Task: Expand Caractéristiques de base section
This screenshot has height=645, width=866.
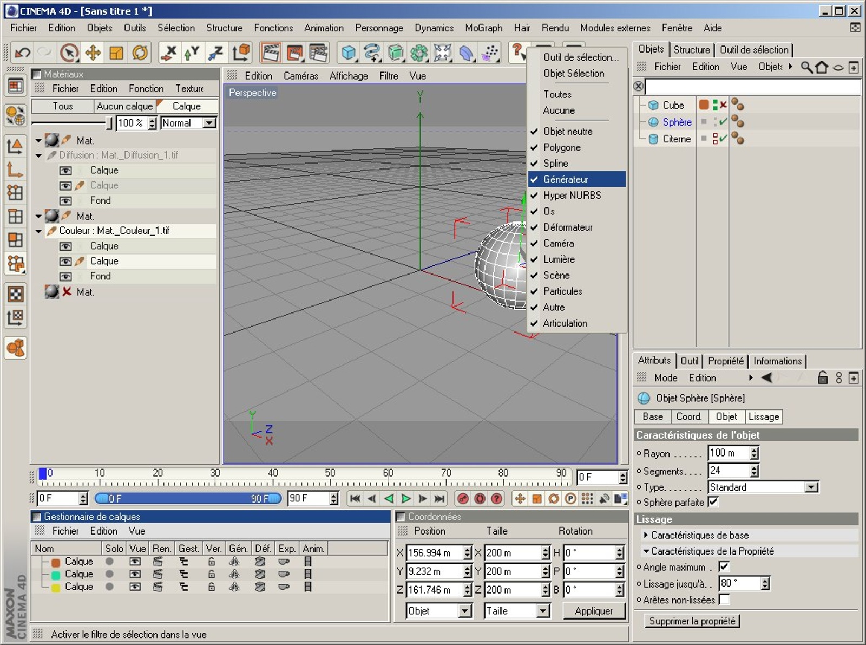Action: pyautogui.click(x=646, y=535)
